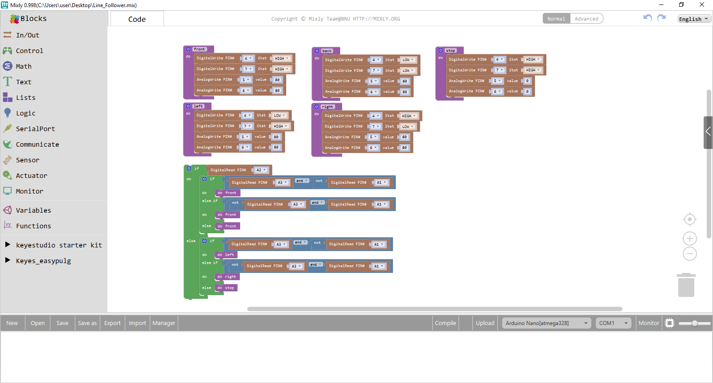
Task: Switch to Advanced mode
Action: pos(586,19)
